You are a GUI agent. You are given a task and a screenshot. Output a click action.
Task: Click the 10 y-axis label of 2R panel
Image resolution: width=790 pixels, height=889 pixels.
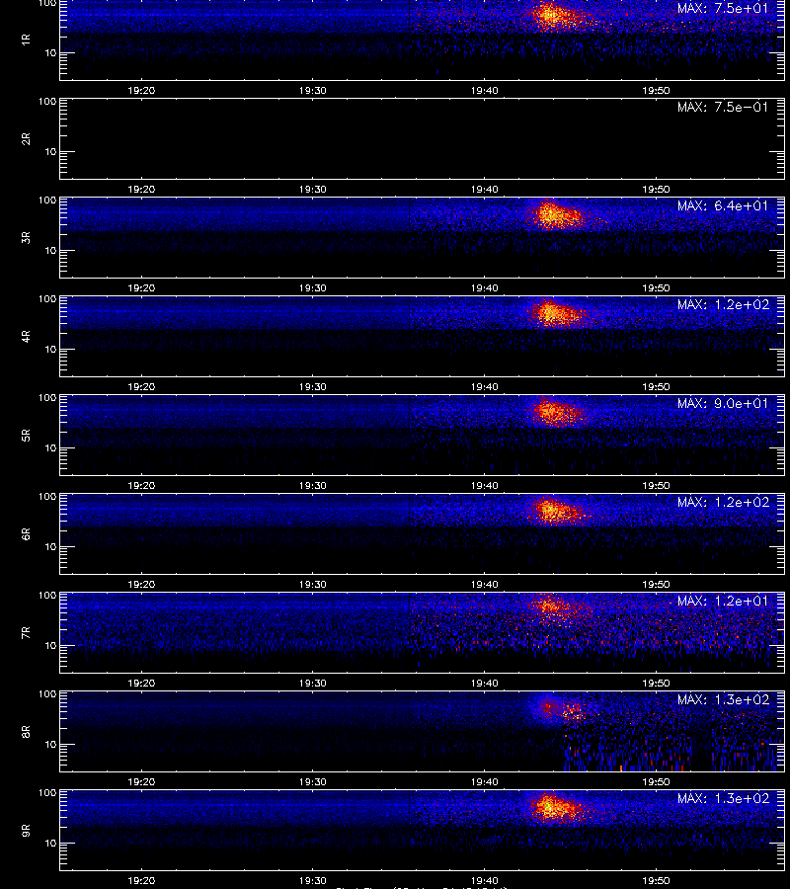50,152
